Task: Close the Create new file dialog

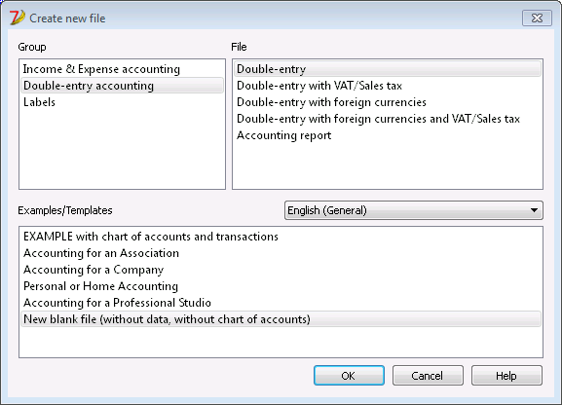Action: (x=537, y=18)
